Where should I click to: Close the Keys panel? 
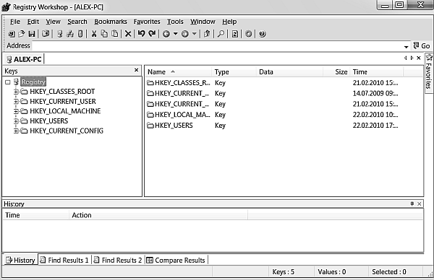pos(136,70)
